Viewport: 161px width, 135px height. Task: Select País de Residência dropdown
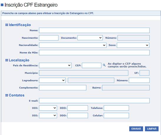click(55, 65)
